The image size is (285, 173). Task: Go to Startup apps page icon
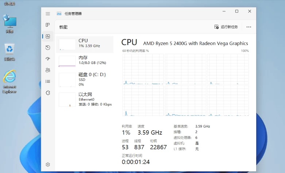pyautogui.click(x=47, y=59)
